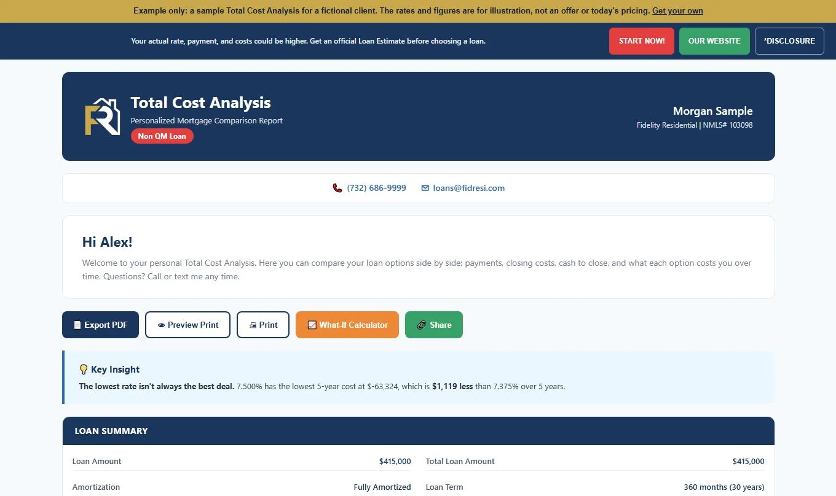Click the Total Cost Analysis heading

click(x=200, y=103)
